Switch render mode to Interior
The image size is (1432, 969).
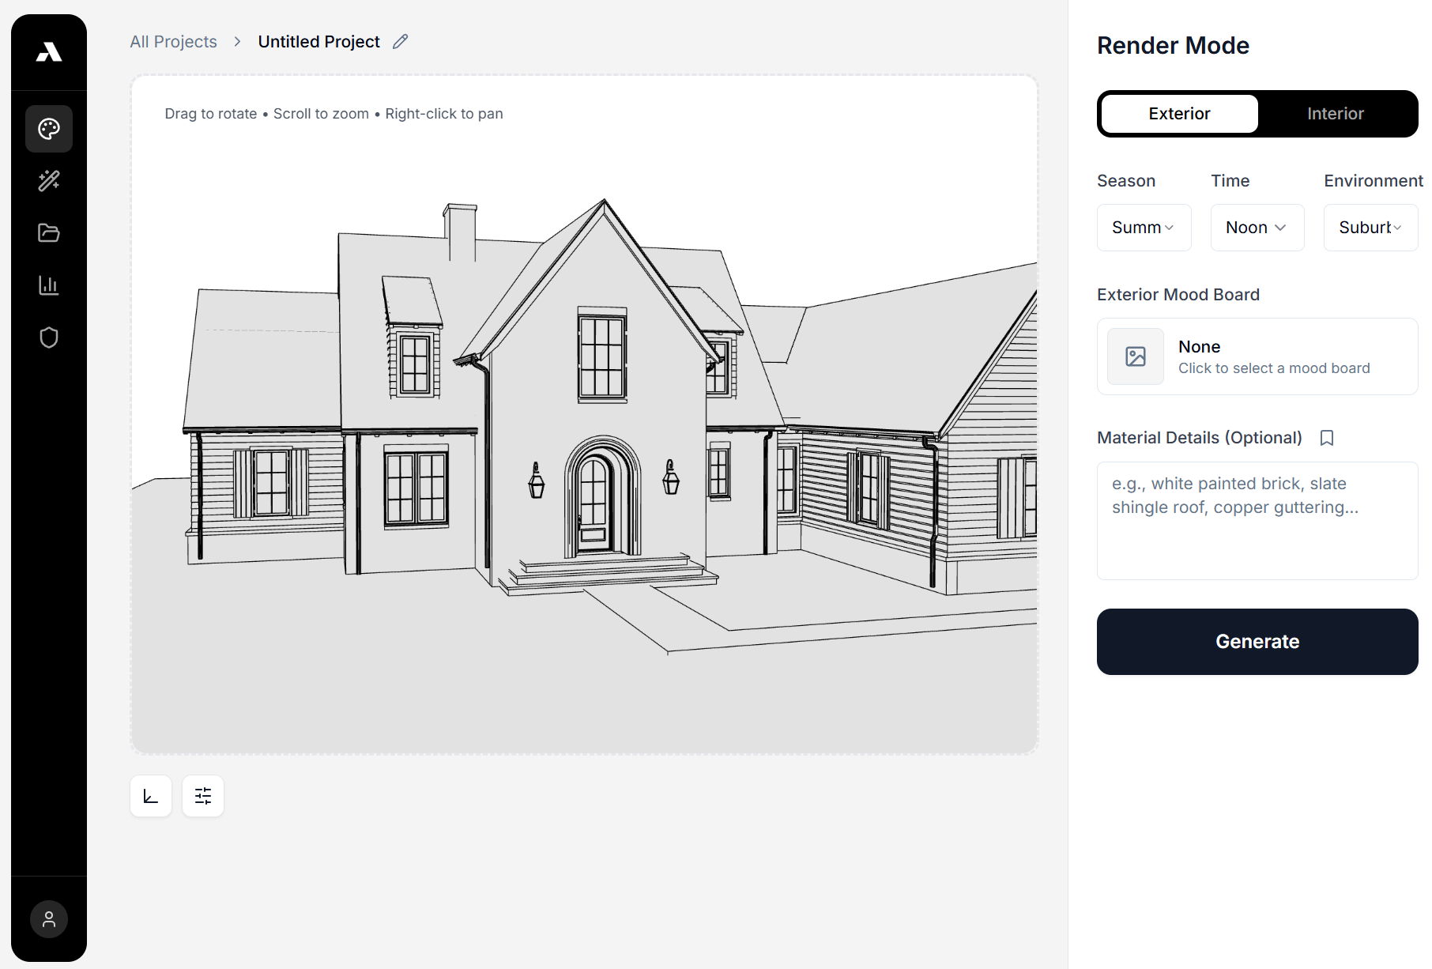1336,113
